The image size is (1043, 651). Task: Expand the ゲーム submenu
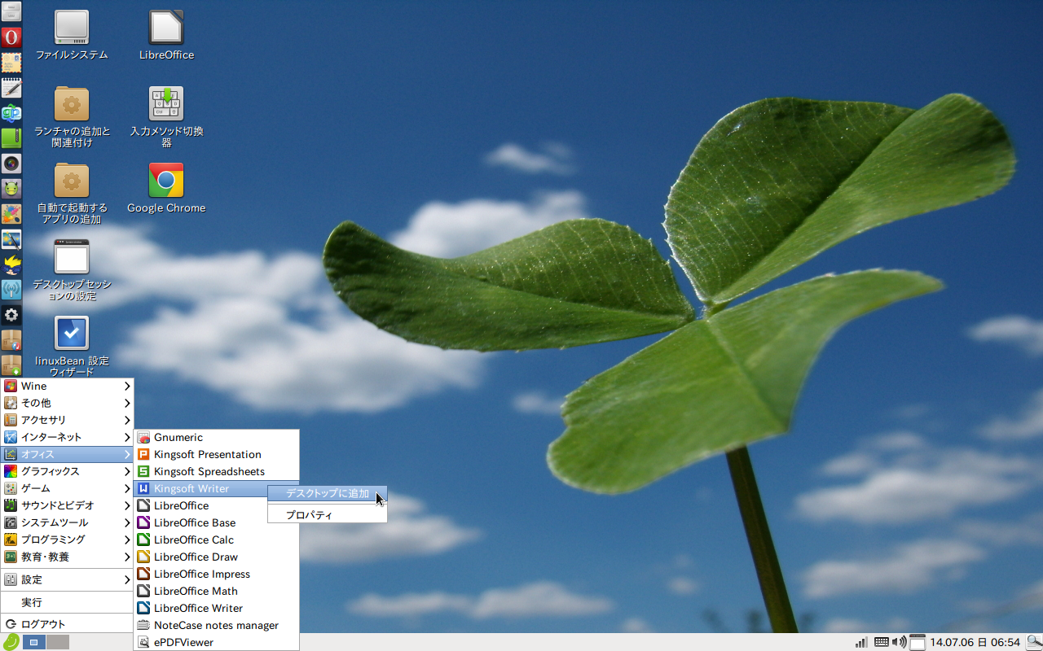pyautogui.click(x=67, y=488)
